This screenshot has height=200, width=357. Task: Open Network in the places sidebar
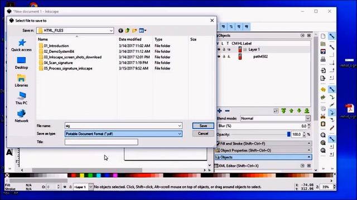click(x=21, y=116)
